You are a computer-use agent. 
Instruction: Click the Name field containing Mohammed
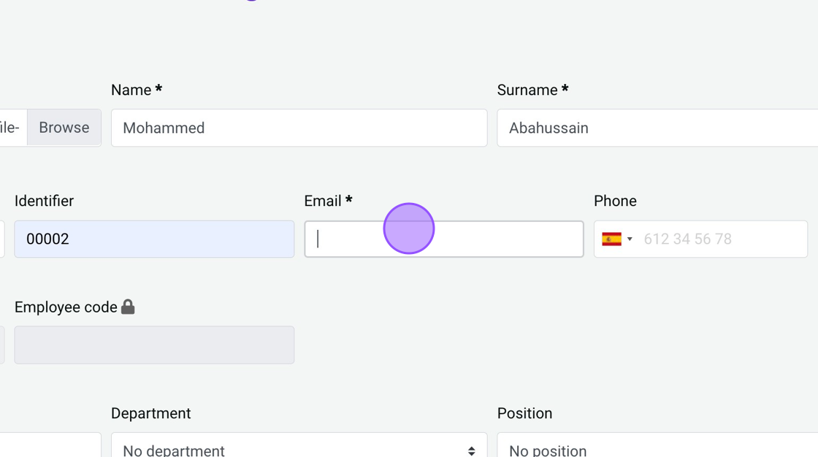[x=299, y=128]
